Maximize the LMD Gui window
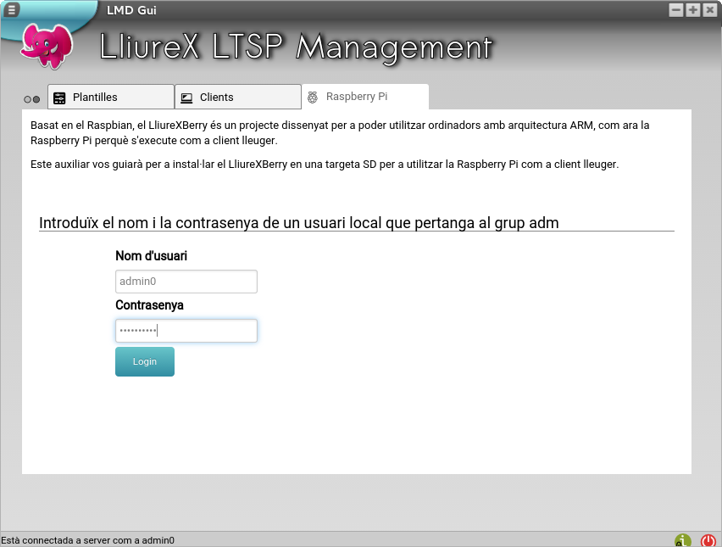 [x=692, y=10]
